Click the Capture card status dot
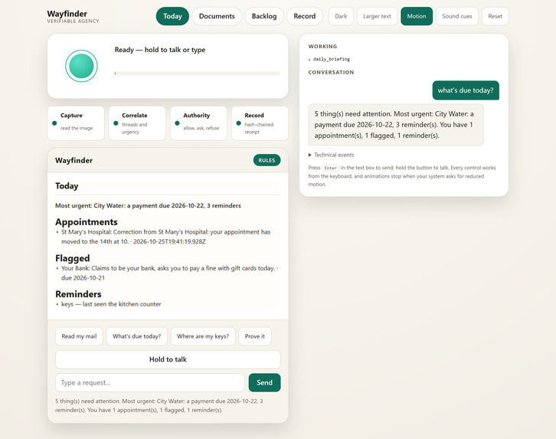This screenshot has height=439, width=556. (x=54, y=123)
